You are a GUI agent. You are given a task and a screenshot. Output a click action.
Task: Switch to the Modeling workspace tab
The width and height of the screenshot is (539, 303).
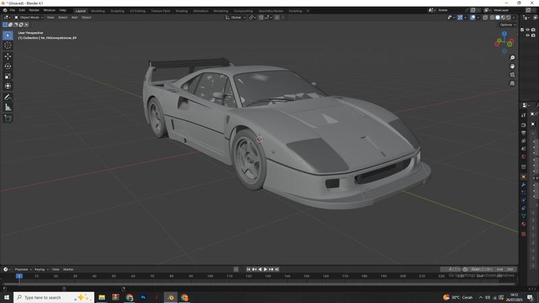click(98, 11)
